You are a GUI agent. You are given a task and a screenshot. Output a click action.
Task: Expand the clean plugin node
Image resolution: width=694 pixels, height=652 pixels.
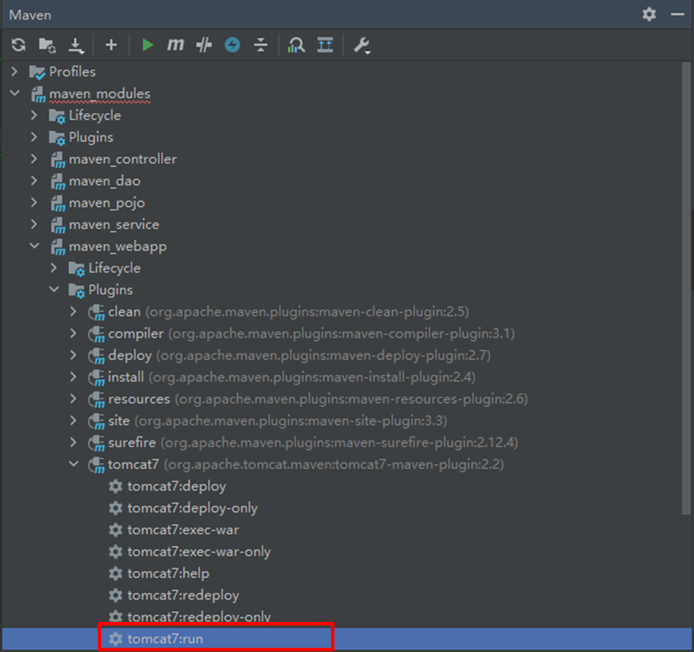pos(73,311)
